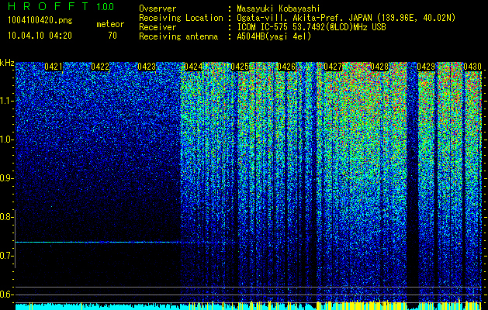This screenshot has height=310, width=488.
Task: Click the 0430 time marker
Action: [472, 67]
